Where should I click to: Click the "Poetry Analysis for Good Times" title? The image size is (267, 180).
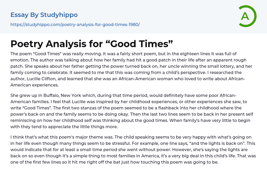tap(92, 44)
